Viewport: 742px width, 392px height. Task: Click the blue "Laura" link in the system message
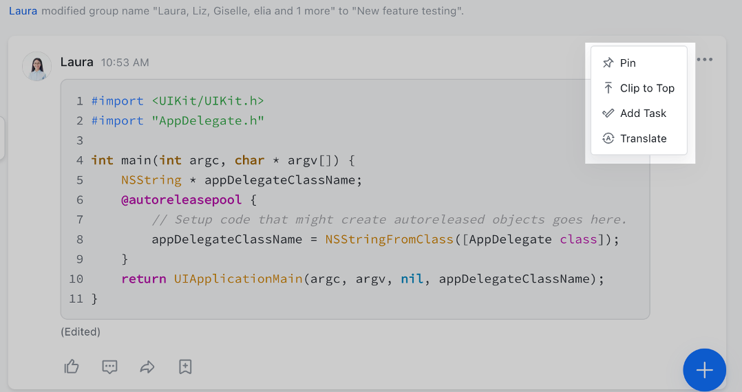click(x=23, y=12)
